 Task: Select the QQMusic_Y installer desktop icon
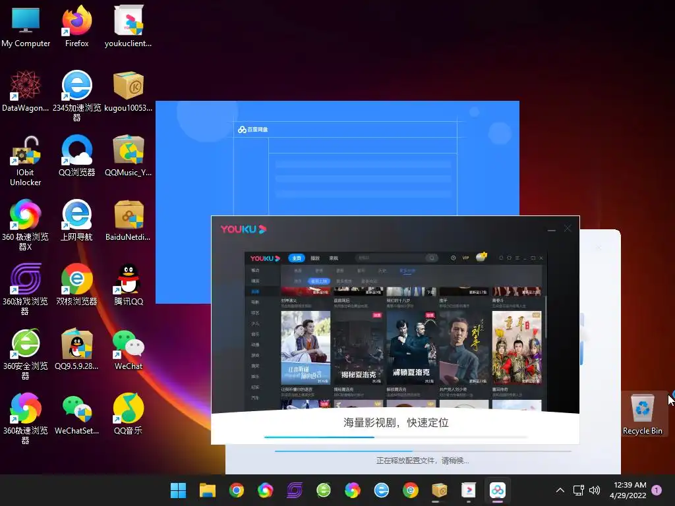tap(128, 155)
